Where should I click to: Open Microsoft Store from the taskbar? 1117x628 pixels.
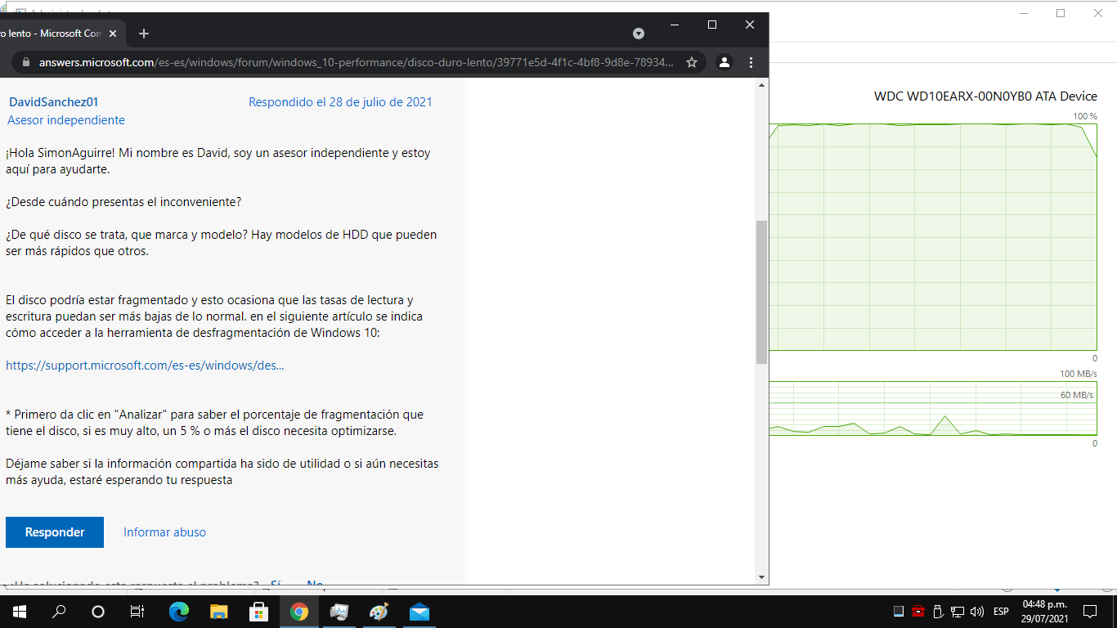click(258, 612)
